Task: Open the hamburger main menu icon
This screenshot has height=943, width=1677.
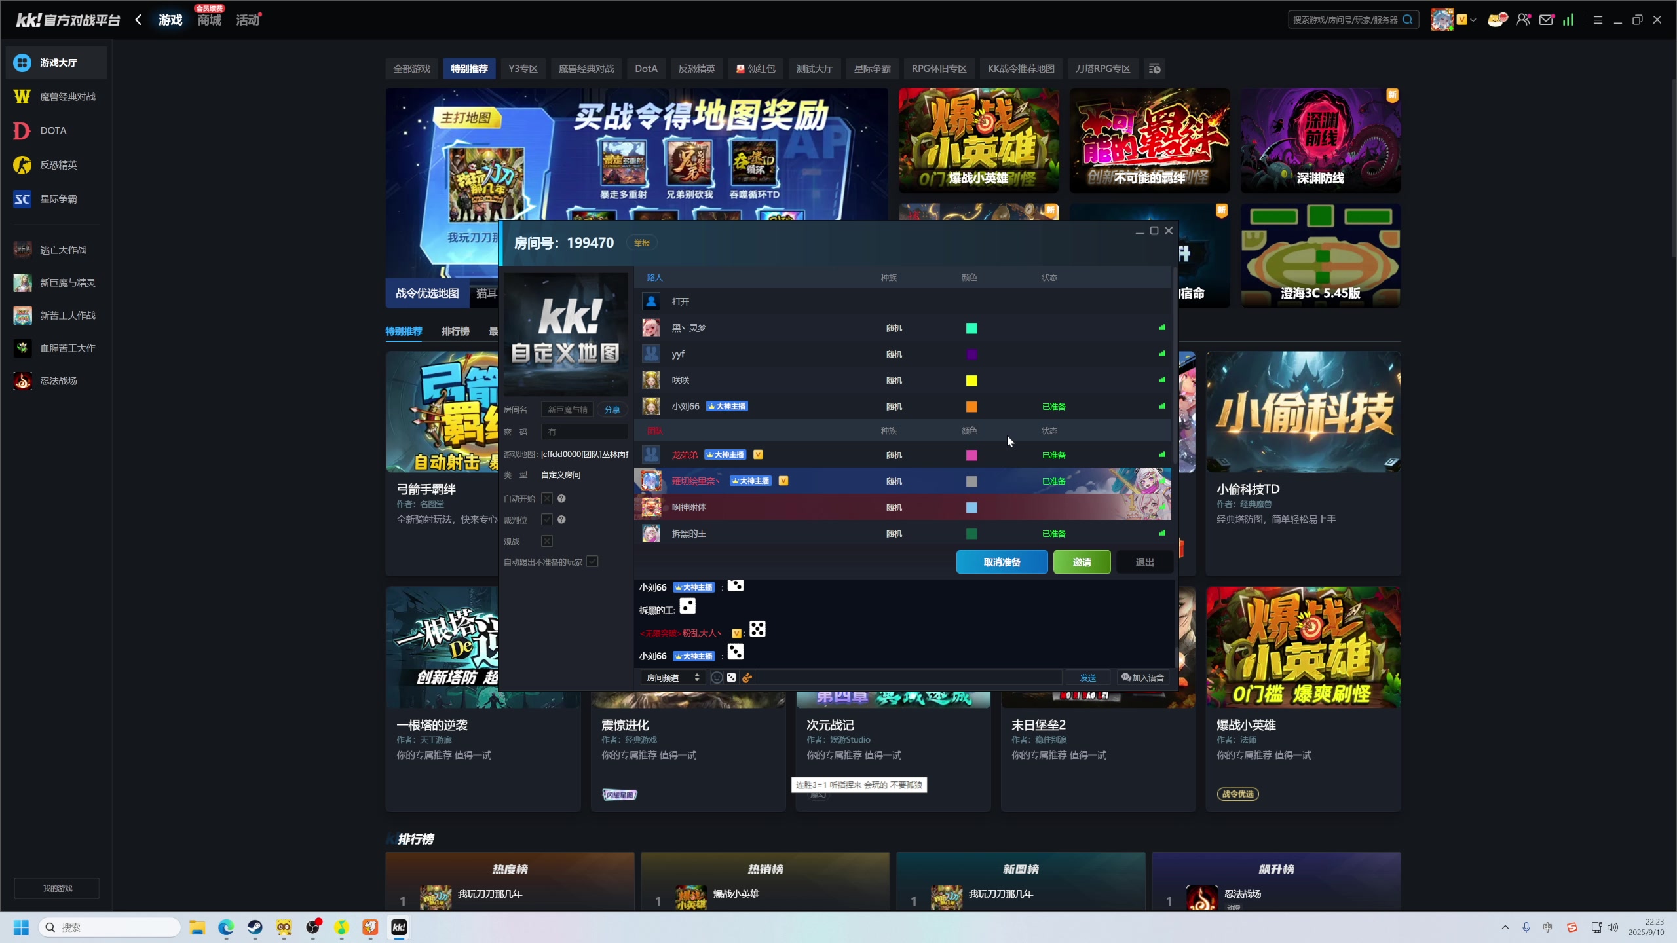Action: (x=1598, y=20)
